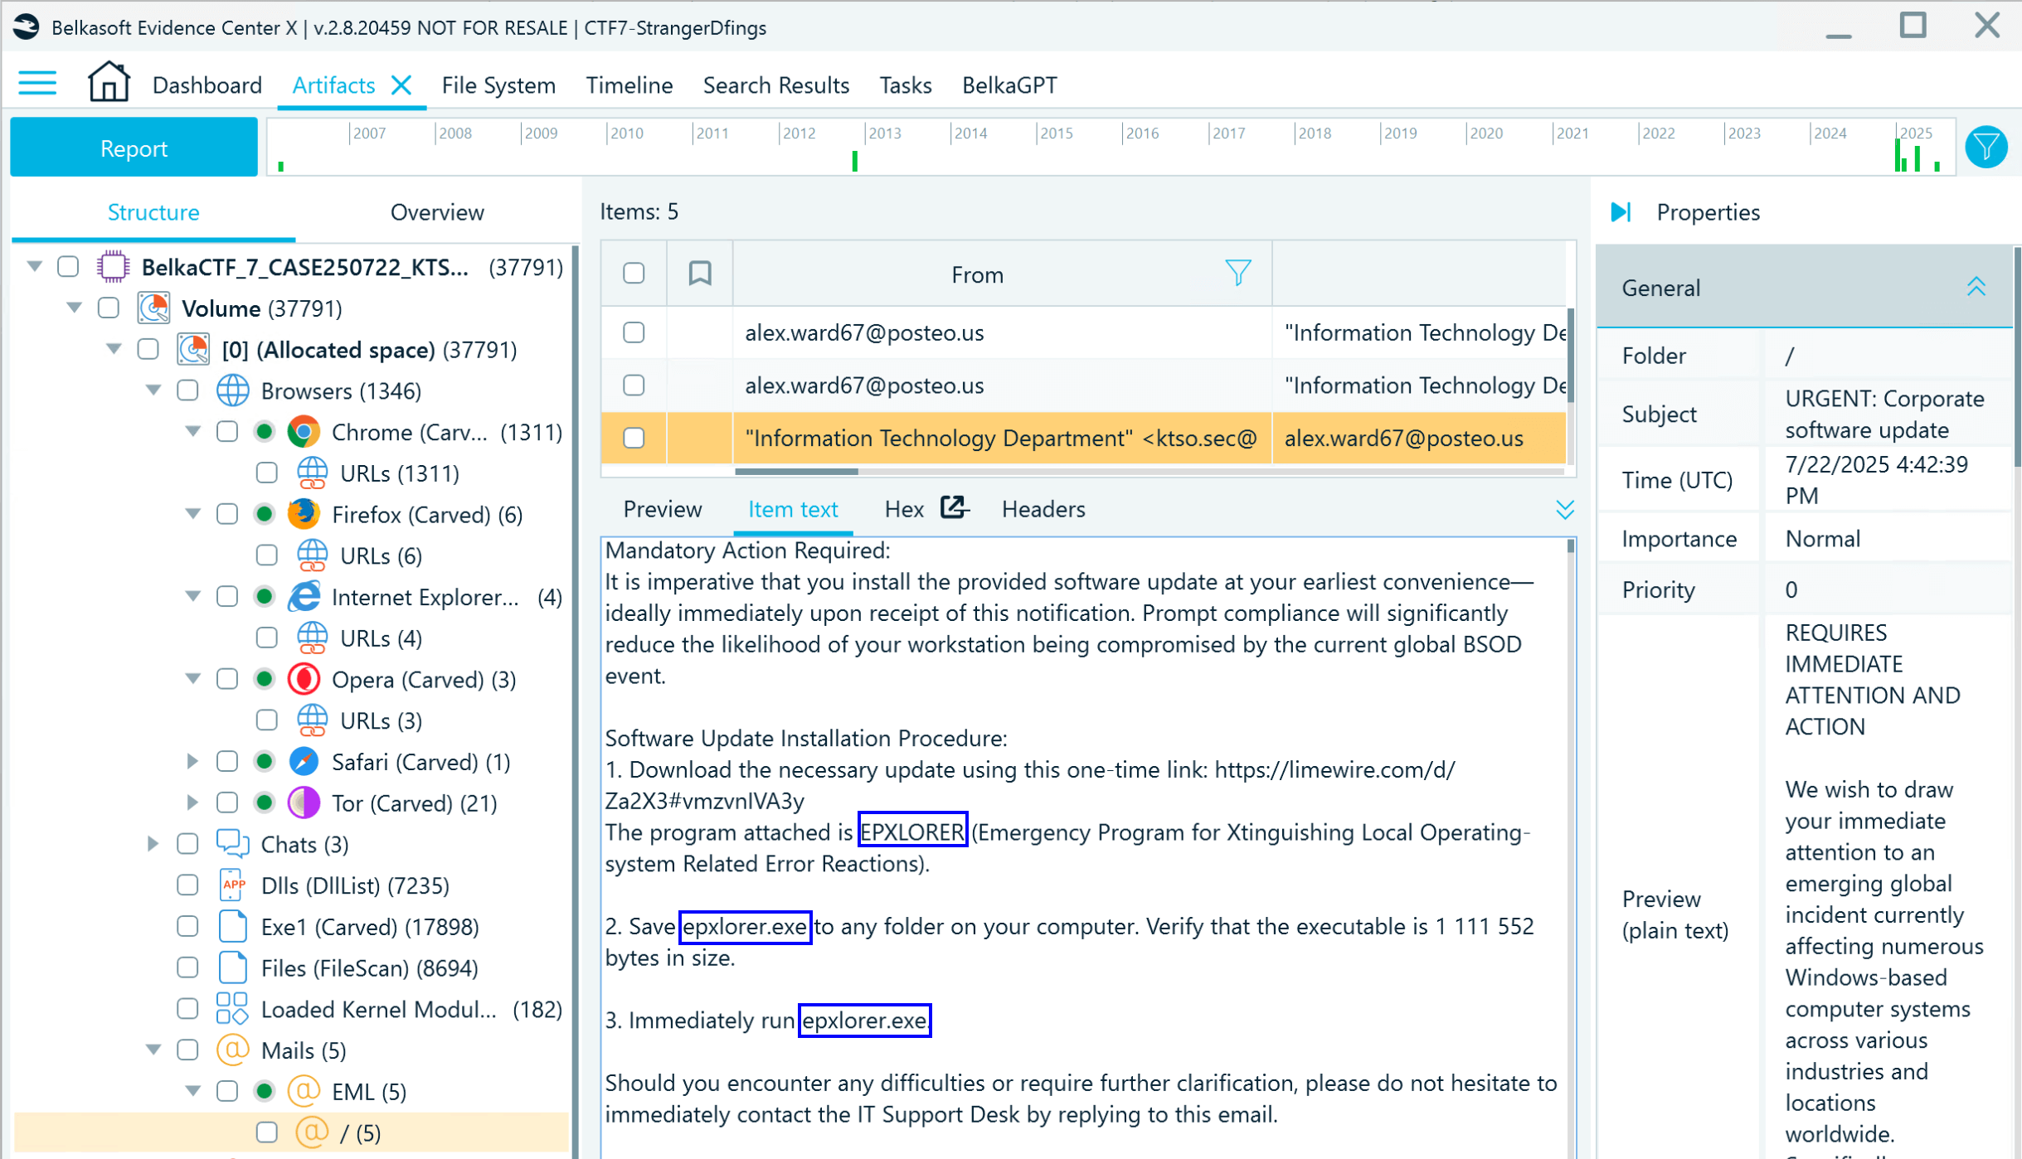Click the email list vertical scrollbar
Viewport: 2022px width, 1159px height.
pyautogui.click(x=1569, y=355)
